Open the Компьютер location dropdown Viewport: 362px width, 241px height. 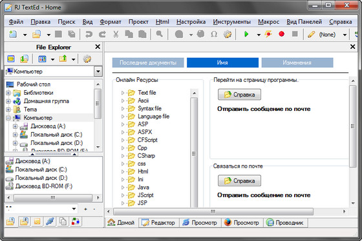coord(98,72)
